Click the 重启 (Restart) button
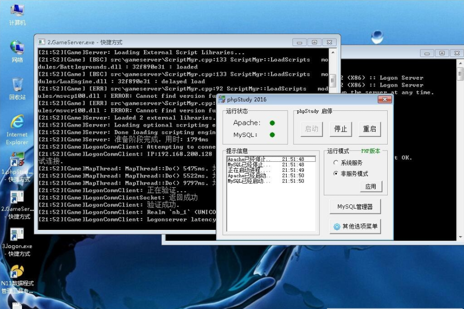This screenshot has height=309, width=464. point(369,129)
